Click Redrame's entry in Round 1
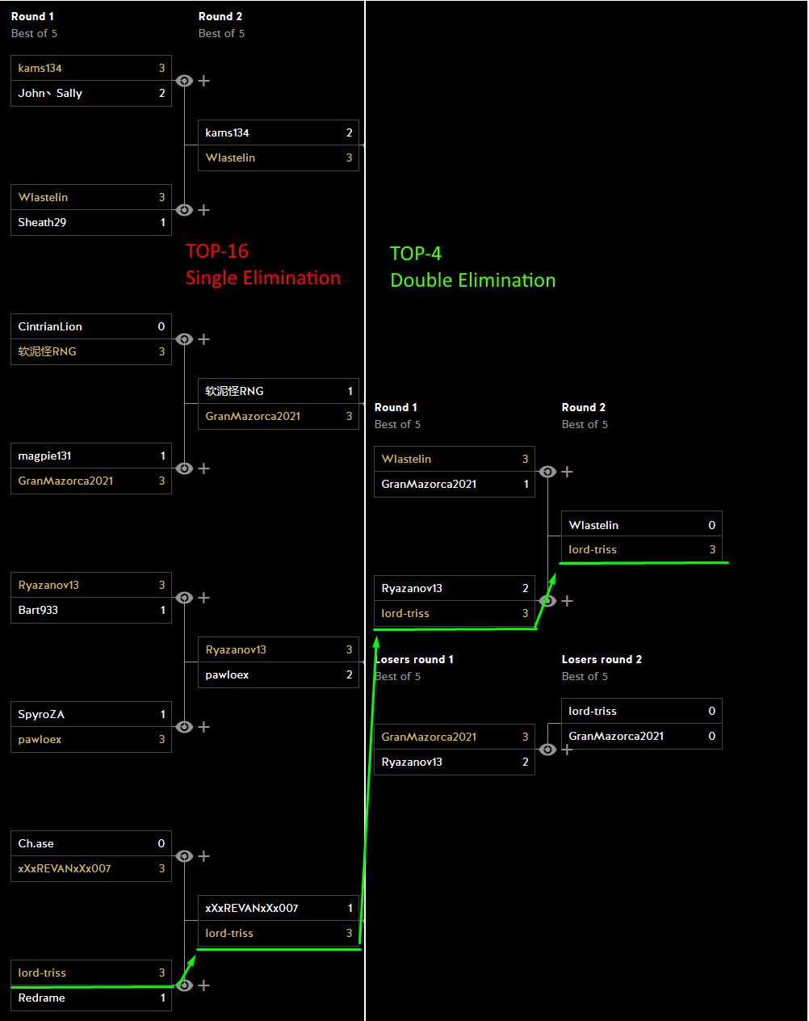 (x=41, y=998)
